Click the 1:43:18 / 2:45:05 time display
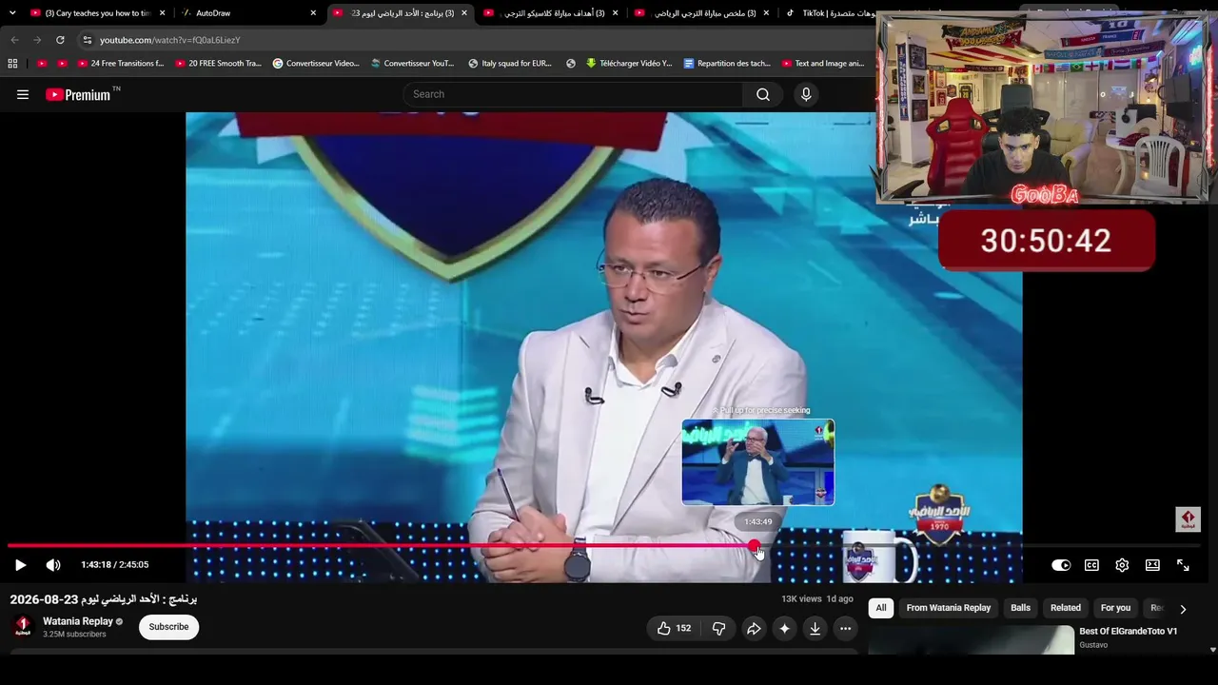The width and height of the screenshot is (1218, 685). click(115, 565)
